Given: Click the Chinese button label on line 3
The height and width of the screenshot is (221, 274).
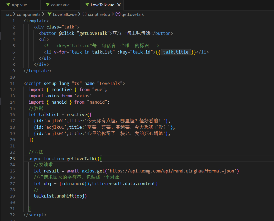Looking at the screenshot, I should 131,33.
